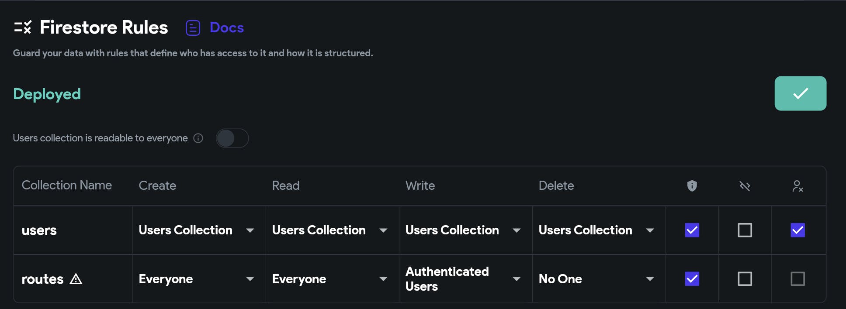Screen dimensions: 846x309
Task: Uncheck the shield checkbox for routes row
Action: click(692, 279)
